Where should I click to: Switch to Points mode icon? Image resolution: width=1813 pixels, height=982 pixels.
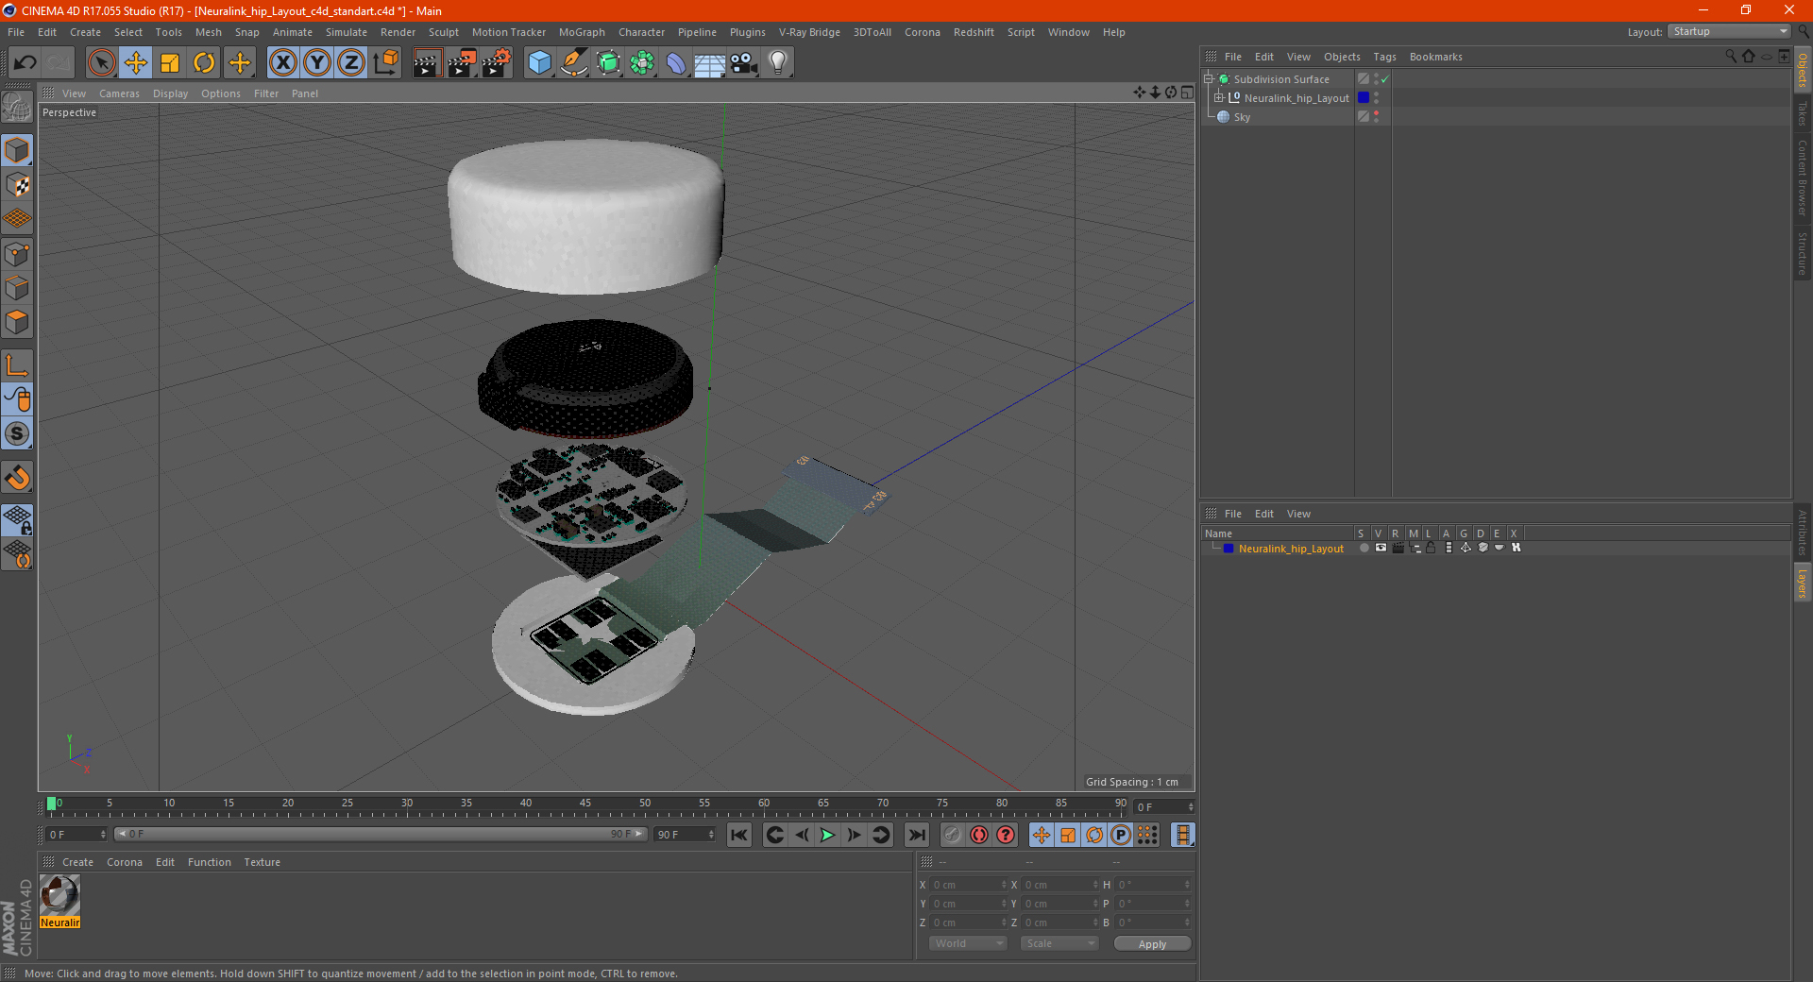[17, 254]
